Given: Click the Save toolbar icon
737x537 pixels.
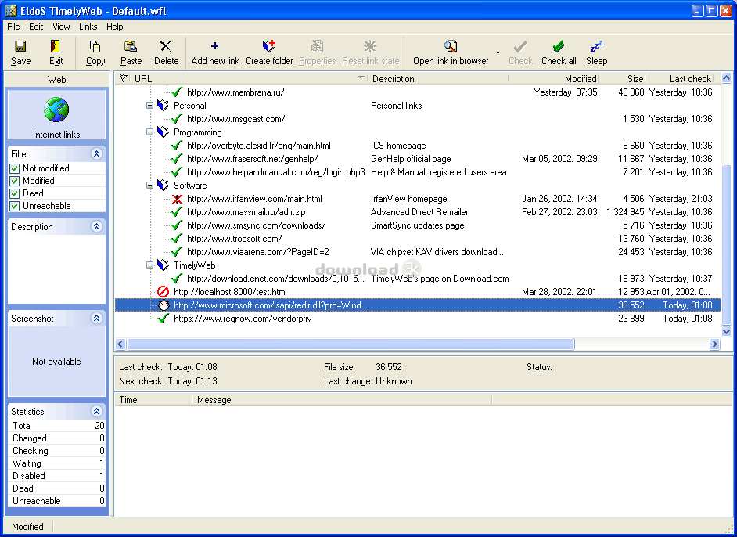Looking at the screenshot, I should click(x=20, y=46).
